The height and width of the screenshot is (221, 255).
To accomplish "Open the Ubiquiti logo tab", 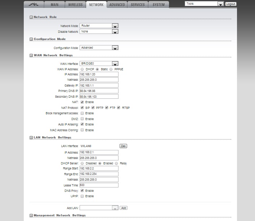I will coord(34,5).
